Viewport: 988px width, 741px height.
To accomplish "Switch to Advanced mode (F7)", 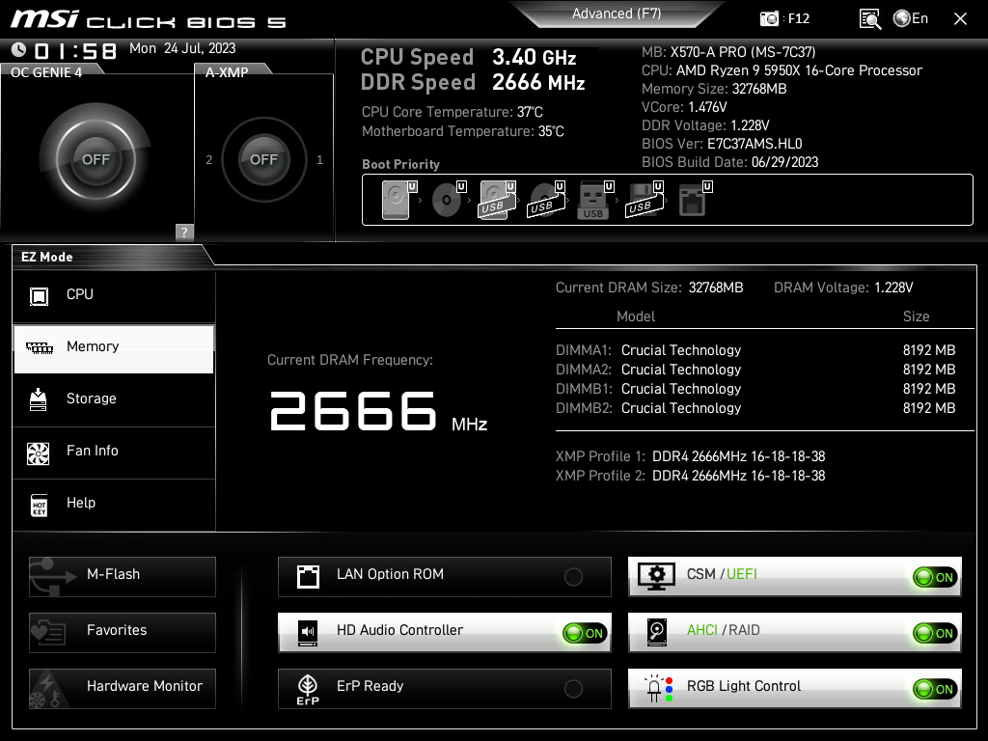I will pyautogui.click(x=617, y=14).
